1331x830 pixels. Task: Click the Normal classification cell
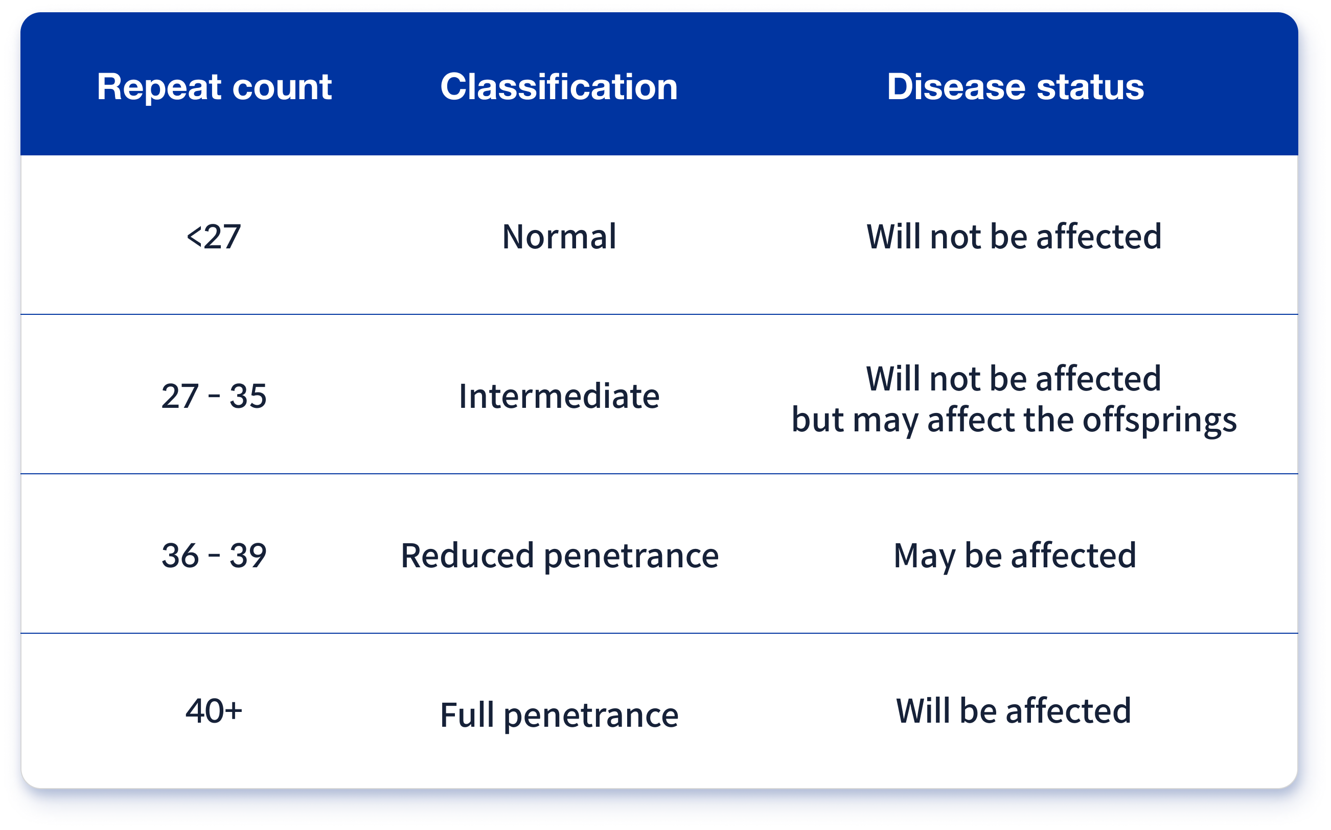point(559,237)
